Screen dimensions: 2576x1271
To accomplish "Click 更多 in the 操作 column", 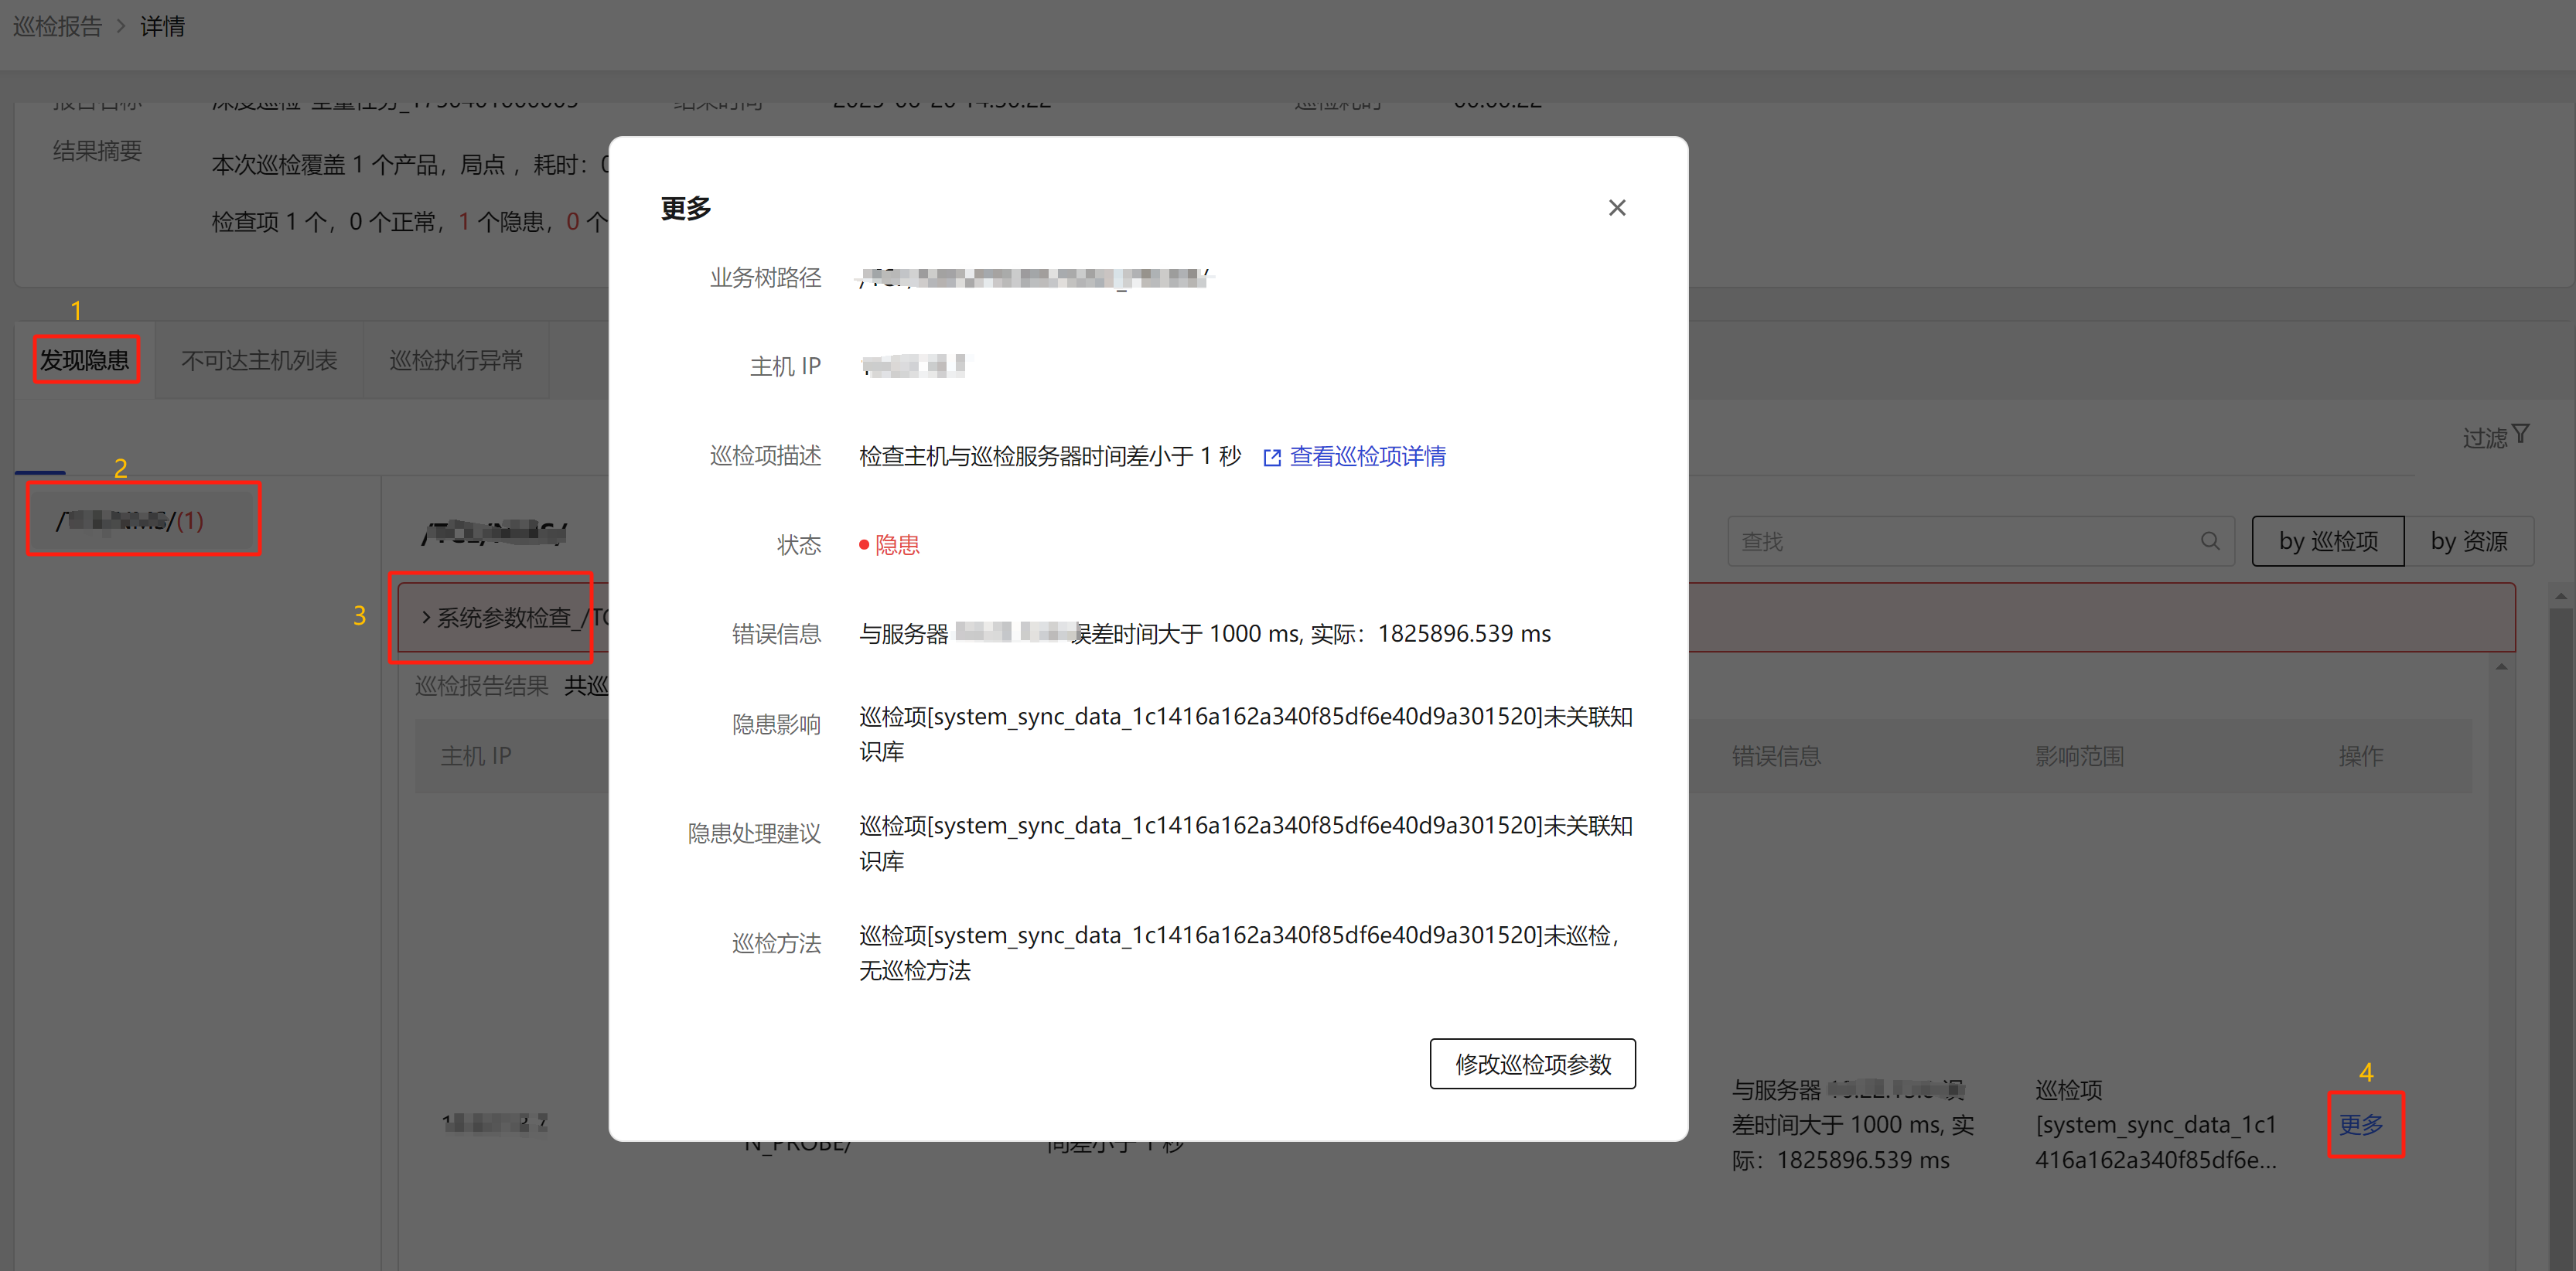I will tap(2360, 1124).
